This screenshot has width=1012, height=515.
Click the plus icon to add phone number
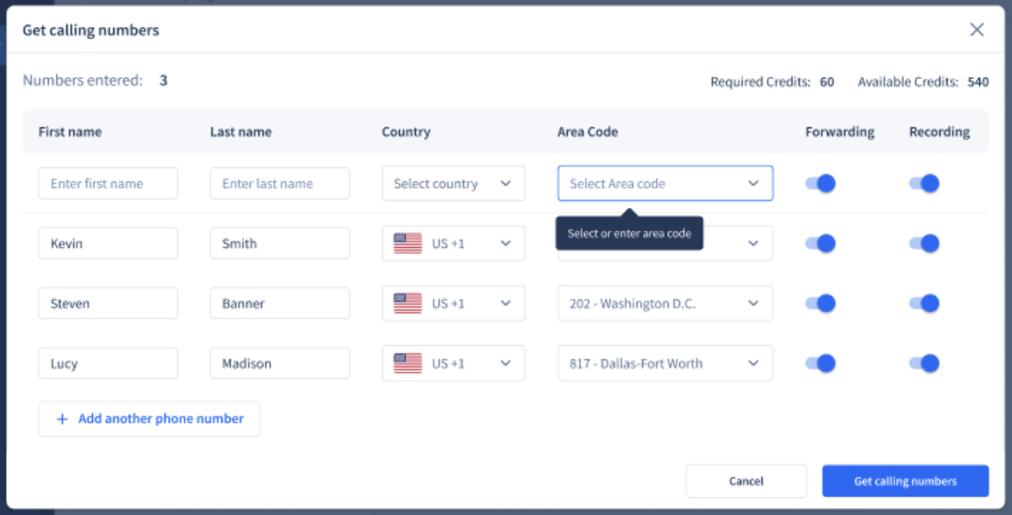[62, 419]
